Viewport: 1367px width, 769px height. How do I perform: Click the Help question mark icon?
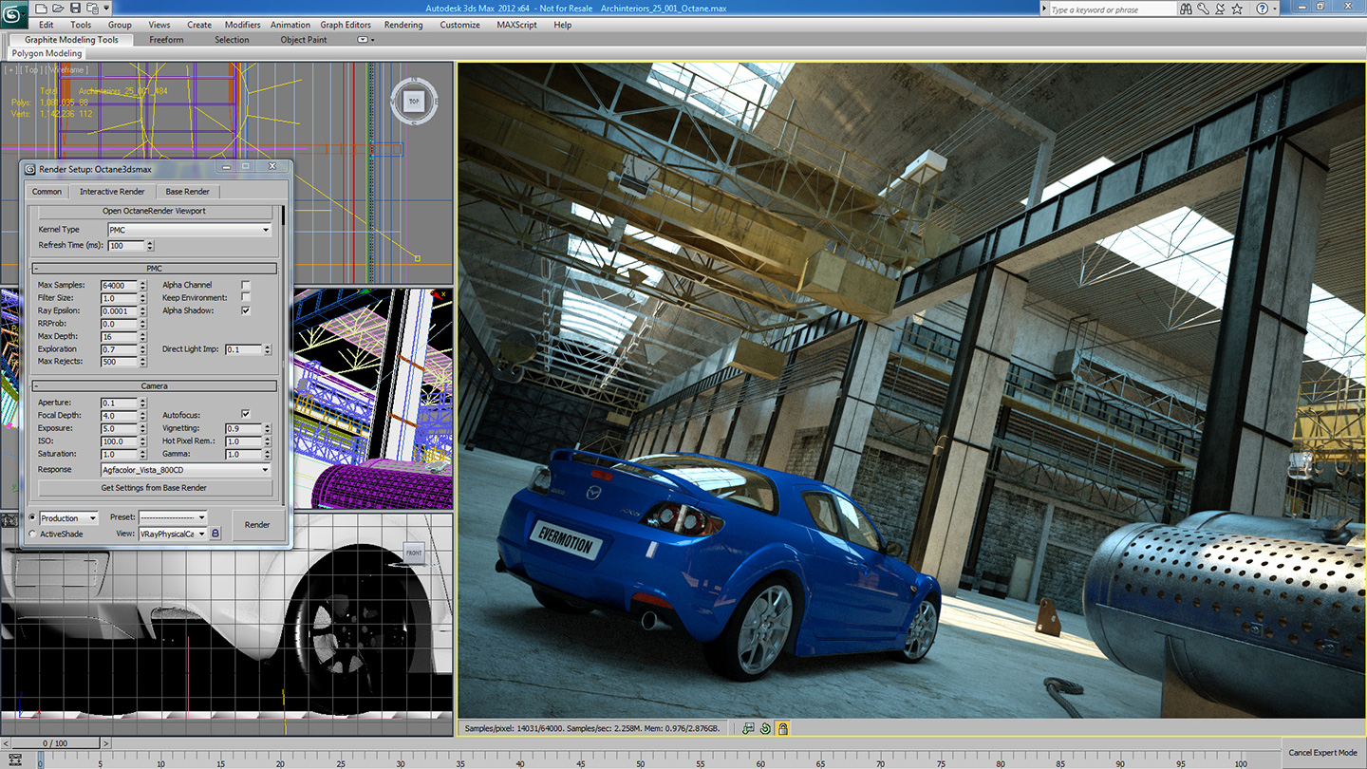coord(1262,9)
